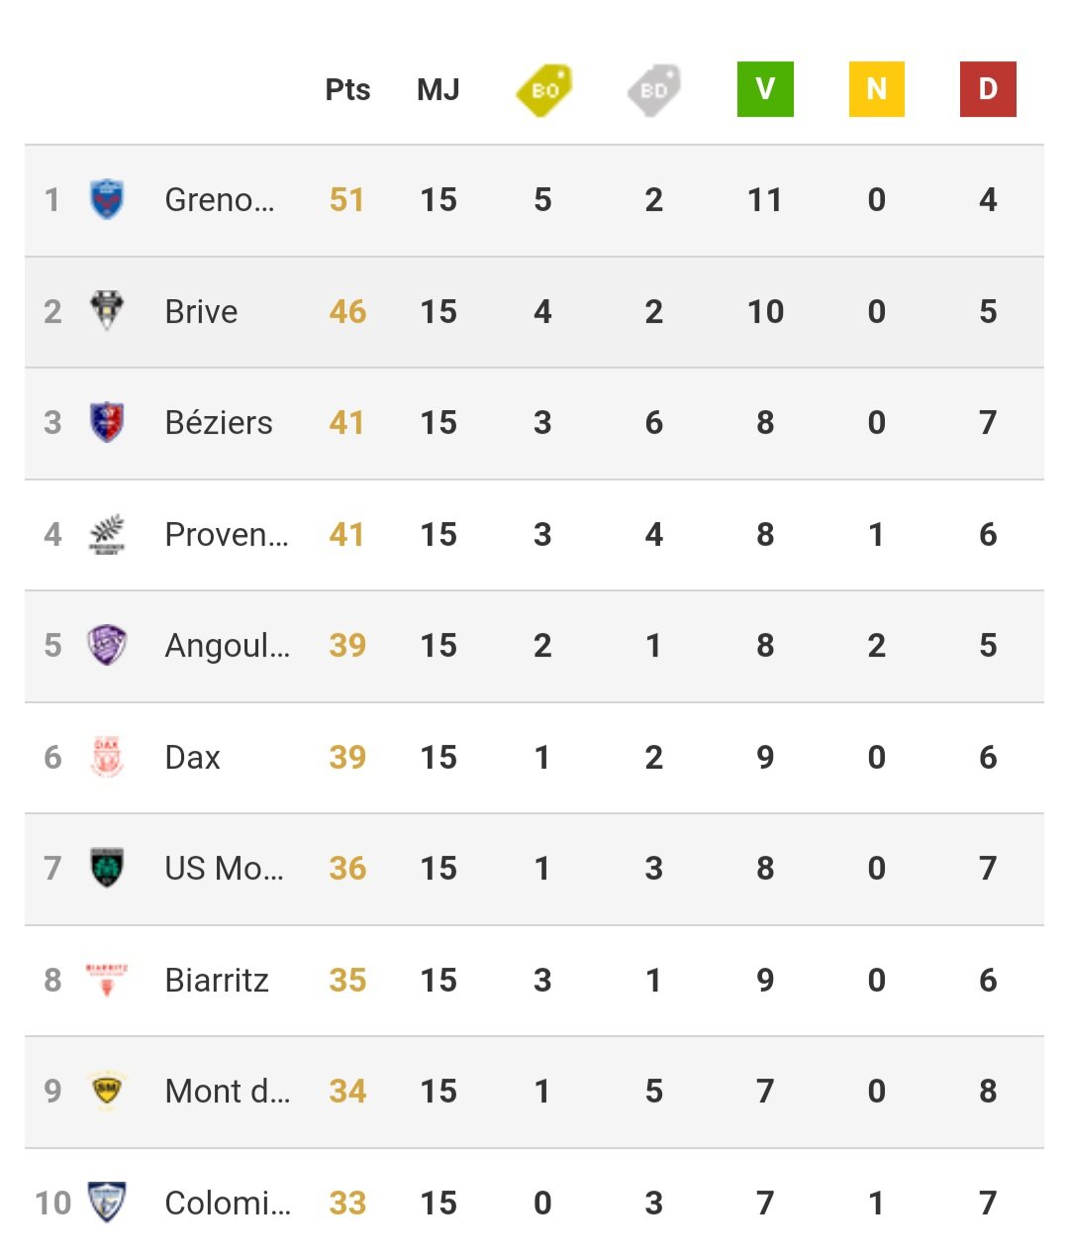Tap the Provence Rugby logo
1069x1257 pixels.
click(106, 534)
